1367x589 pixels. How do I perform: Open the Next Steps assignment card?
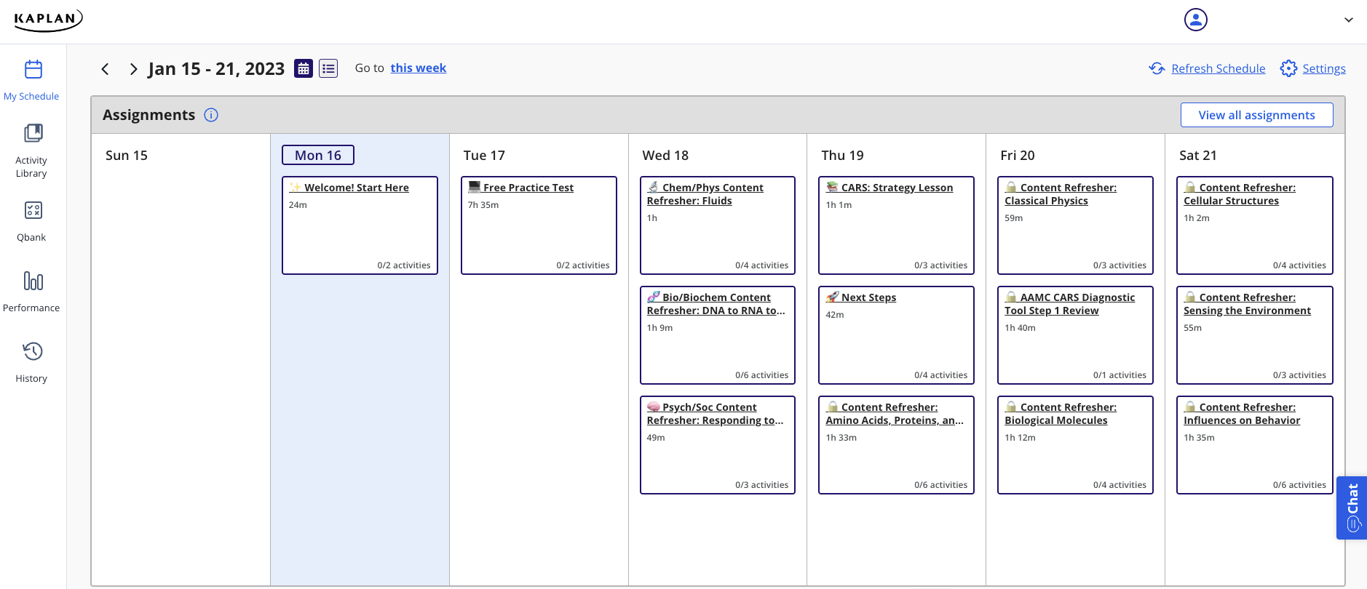[x=868, y=297]
